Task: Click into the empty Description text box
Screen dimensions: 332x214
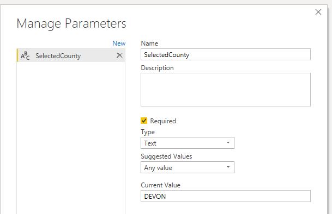Action: point(226,90)
